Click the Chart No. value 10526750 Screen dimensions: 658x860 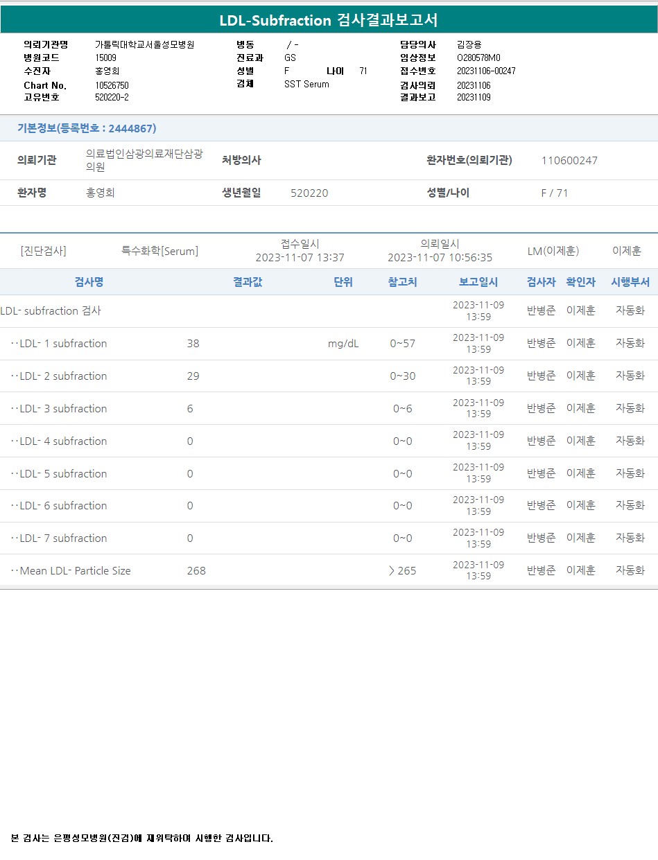pos(112,85)
